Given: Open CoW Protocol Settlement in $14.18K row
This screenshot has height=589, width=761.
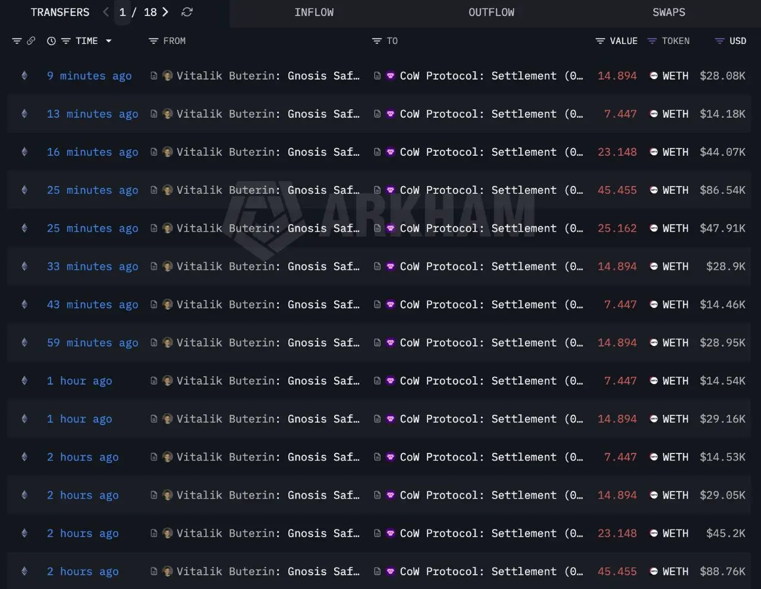Looking at the screenshot, I should pyautogui.click(x=492, y=114).
